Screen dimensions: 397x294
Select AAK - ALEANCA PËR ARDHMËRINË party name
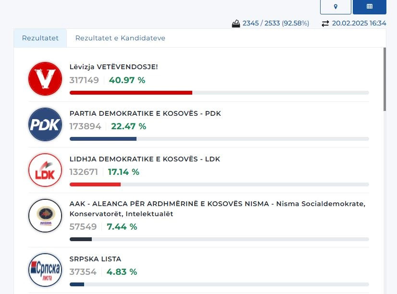(x=217, y=209)
